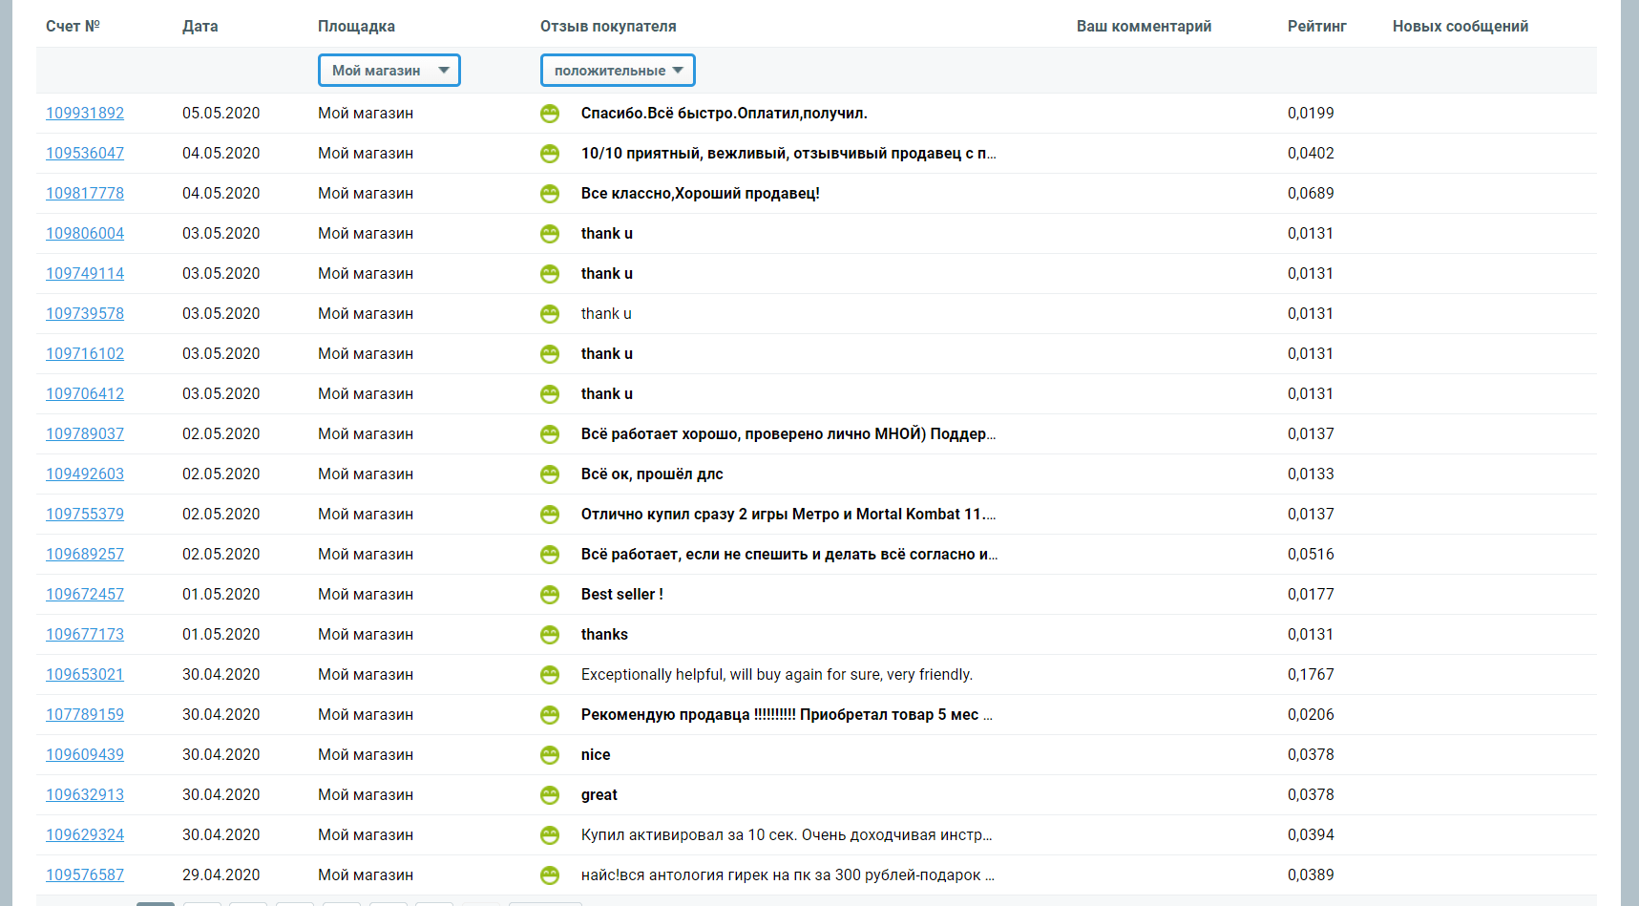The width and height of the screenshot is (1639, 906).
Task: Open invoice link 109789037
Action: tap(85, 434)
